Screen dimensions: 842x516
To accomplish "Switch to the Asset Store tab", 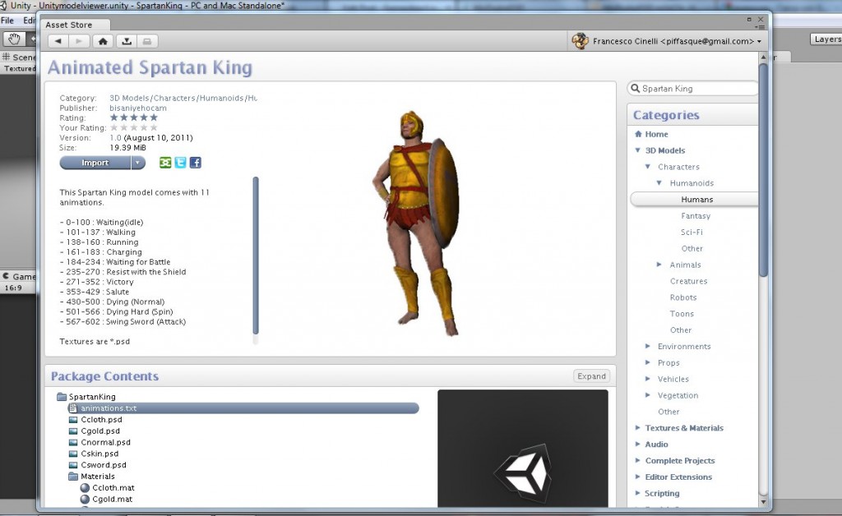I will [x=72, y=25].
